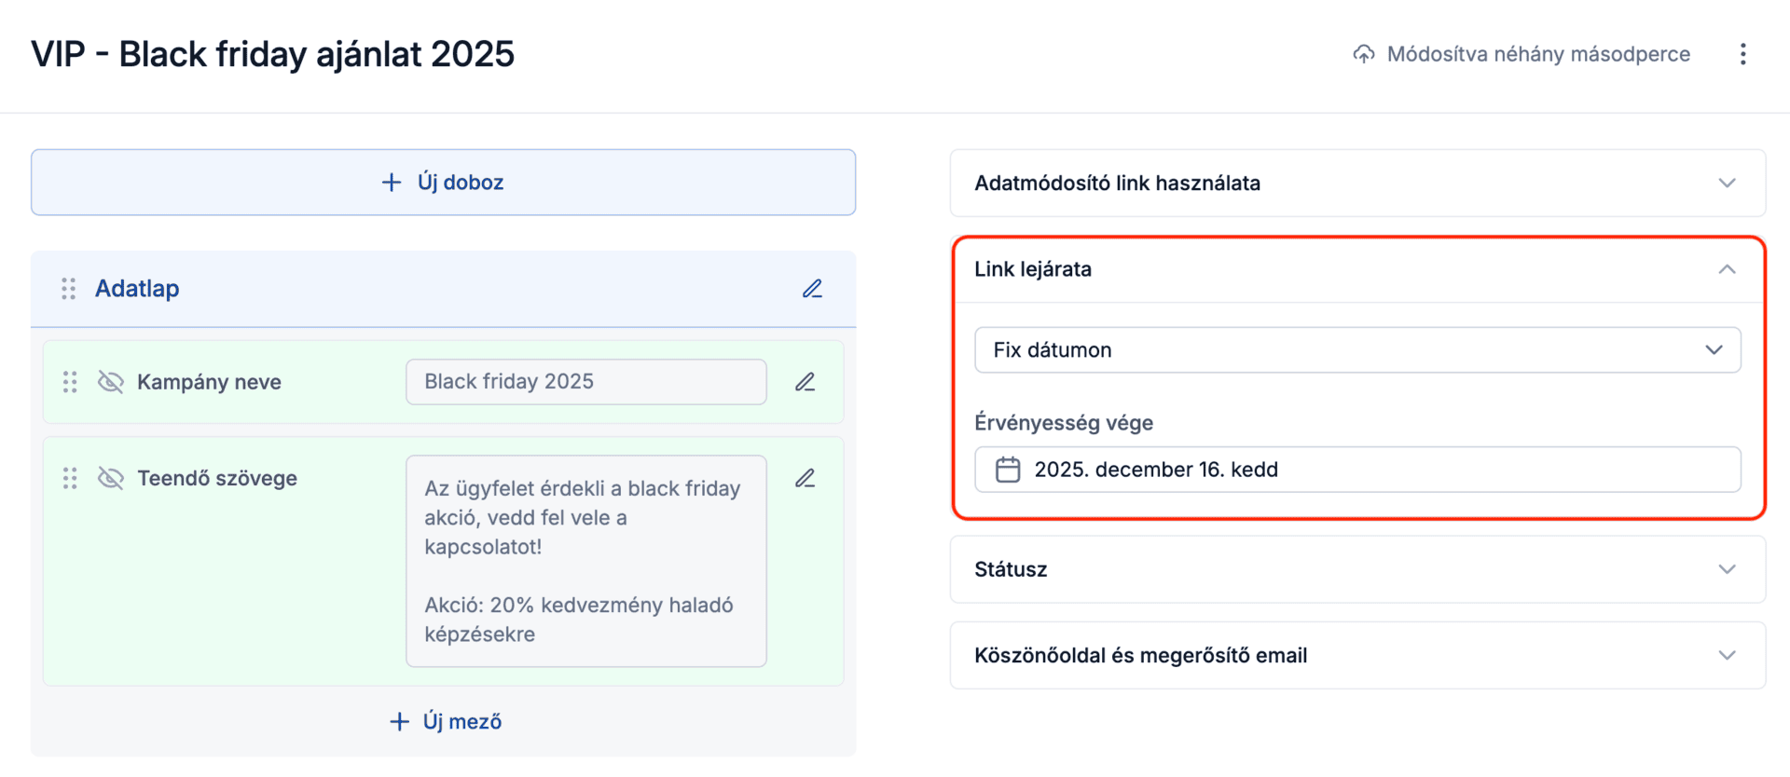Grab the Adatlap box drag handle
The height and width of the screenshot is (777, 1790).
[x=69, y=289]
